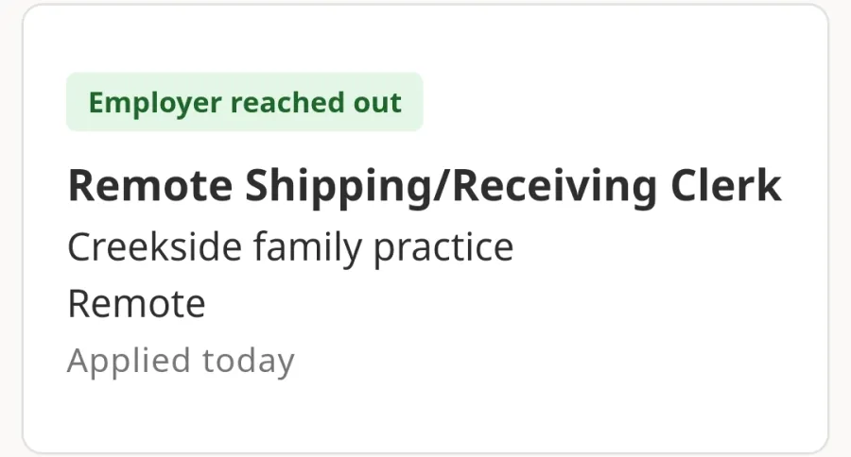851x457 pixels.
Task: Click the word today in the applied date
Action: pyautogui.click(x=249, y=362)
